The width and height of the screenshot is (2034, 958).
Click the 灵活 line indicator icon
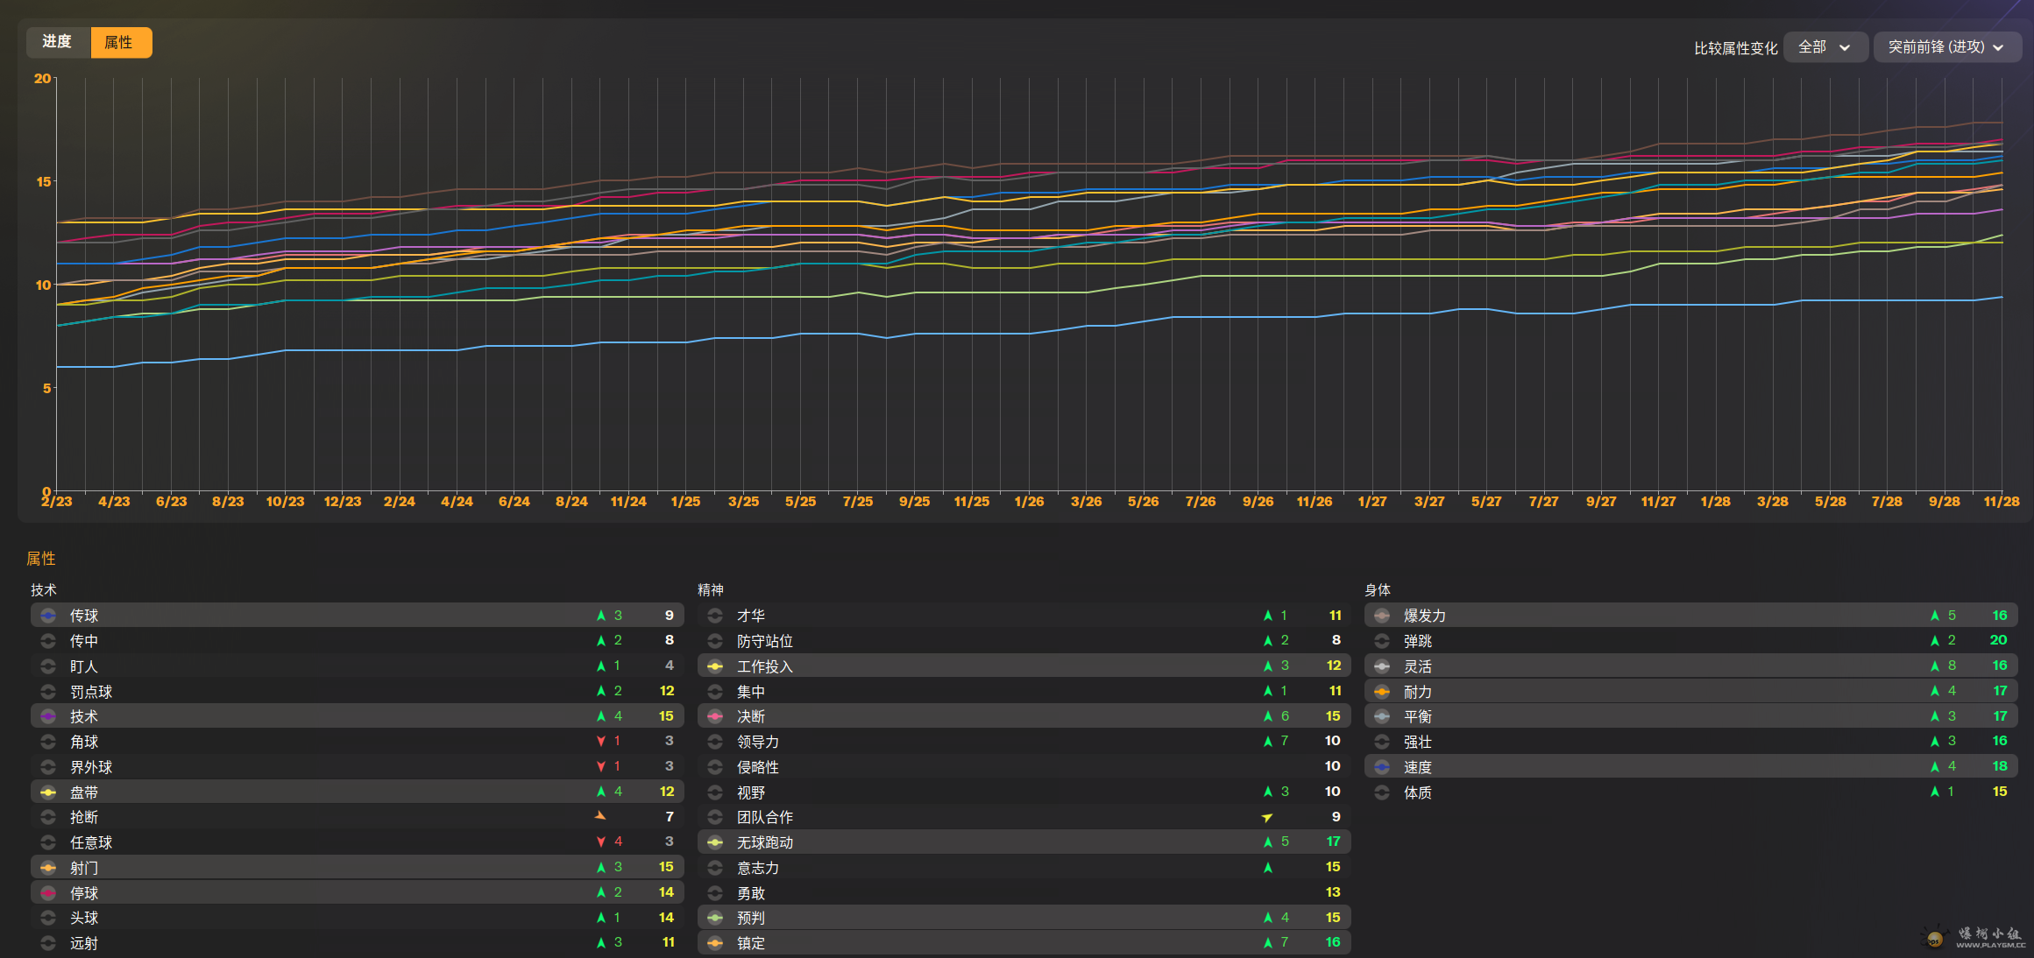click(x=1382, y=666)
